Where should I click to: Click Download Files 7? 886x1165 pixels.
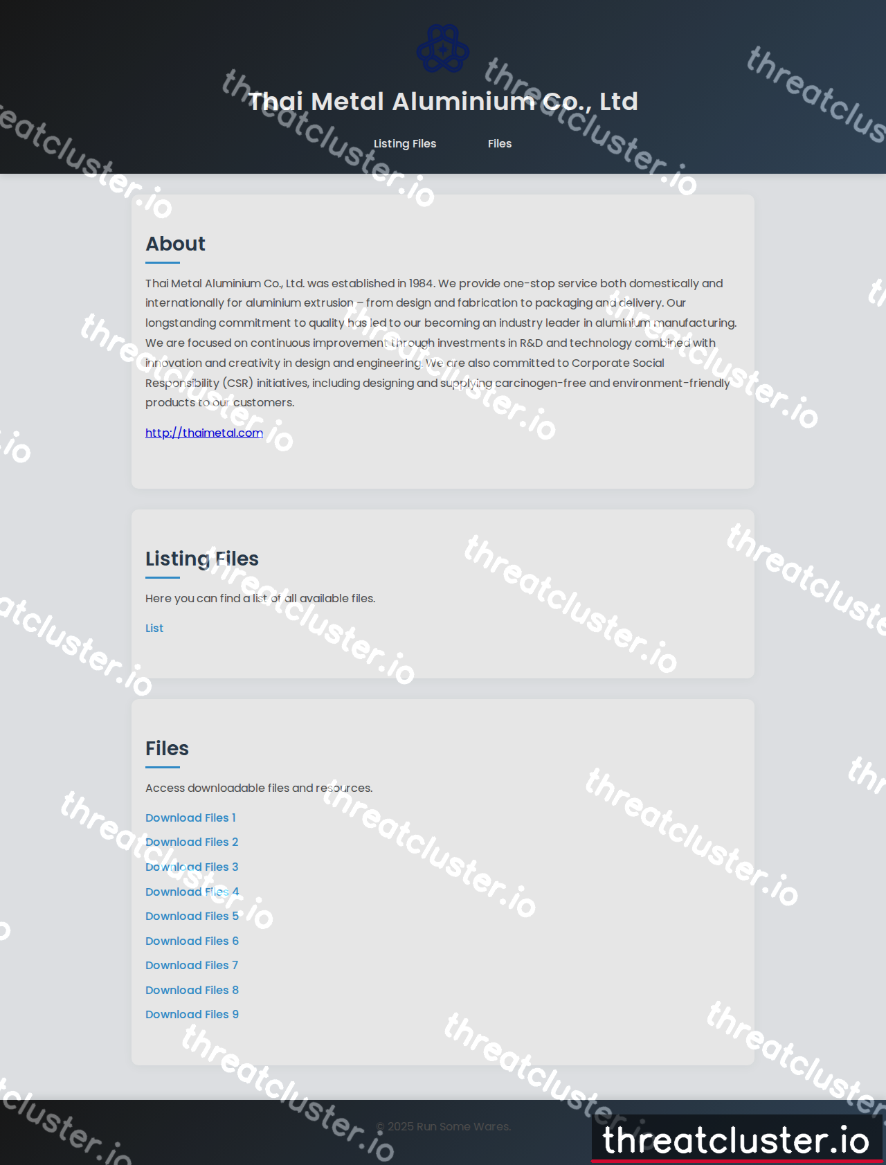[x=192, y=965]
